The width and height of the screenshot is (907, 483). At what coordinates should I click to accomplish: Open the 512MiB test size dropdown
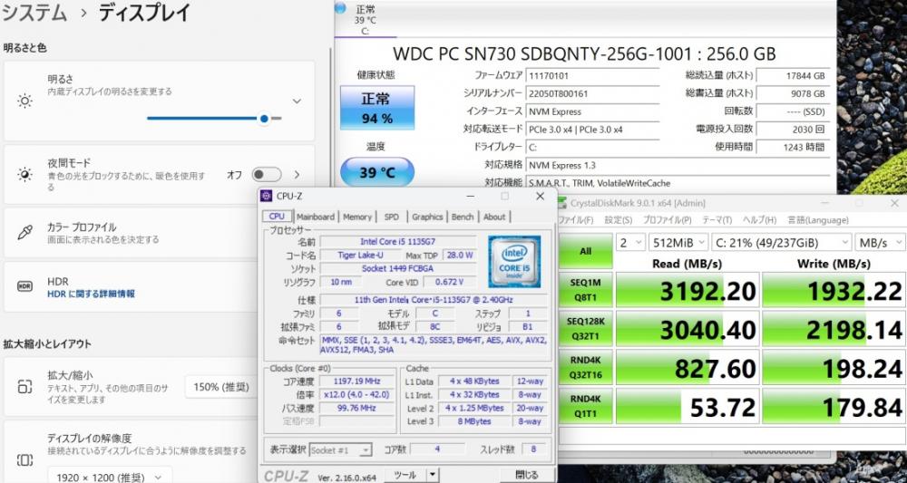coord(678,243)
